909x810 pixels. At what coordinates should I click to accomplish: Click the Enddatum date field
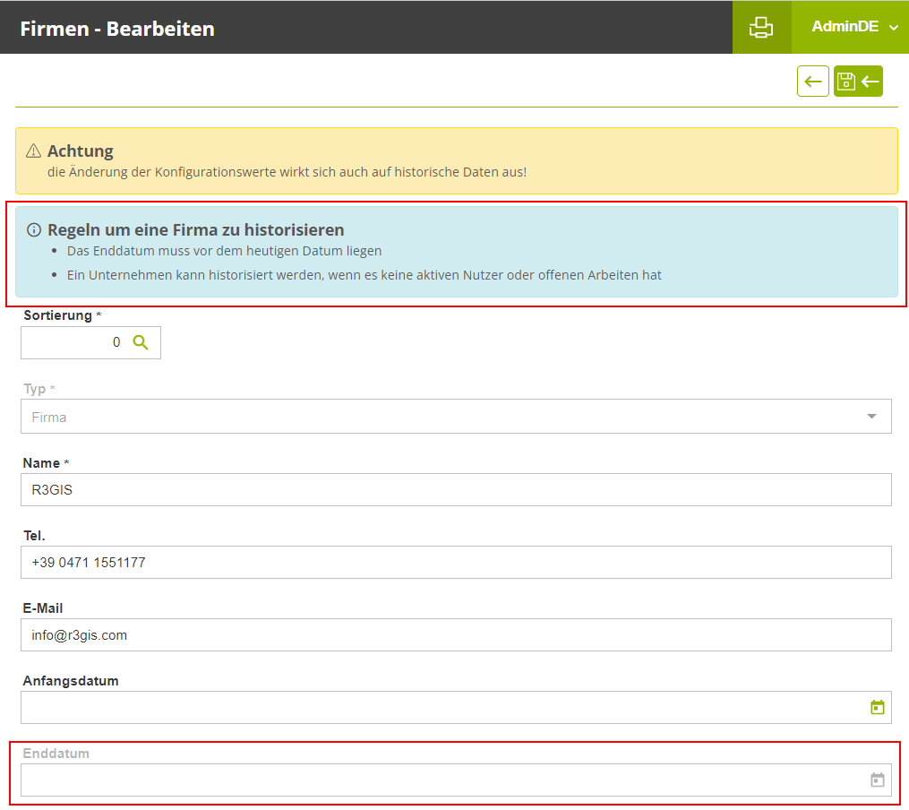[439, 780]
